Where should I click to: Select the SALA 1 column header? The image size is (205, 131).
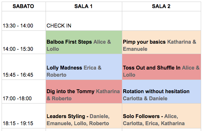tap(84, 6)
